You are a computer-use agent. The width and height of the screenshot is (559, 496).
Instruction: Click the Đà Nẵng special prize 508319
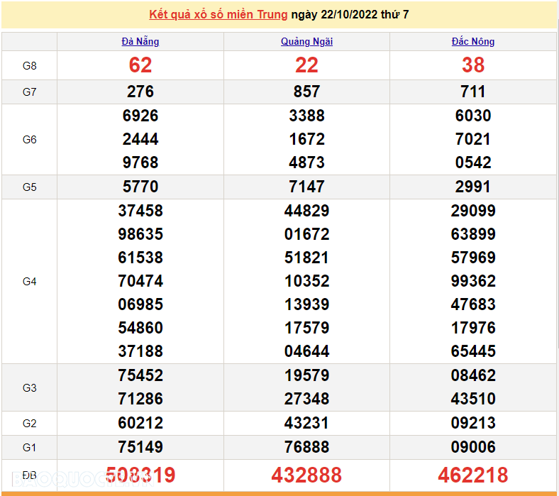140,475
